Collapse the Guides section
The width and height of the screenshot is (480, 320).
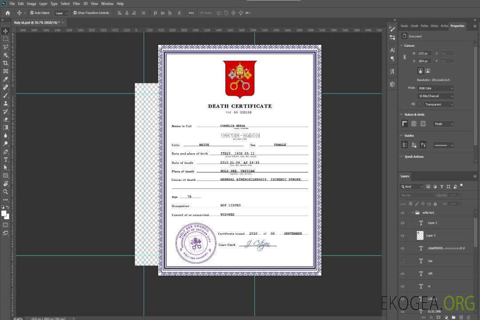[401, 136]
